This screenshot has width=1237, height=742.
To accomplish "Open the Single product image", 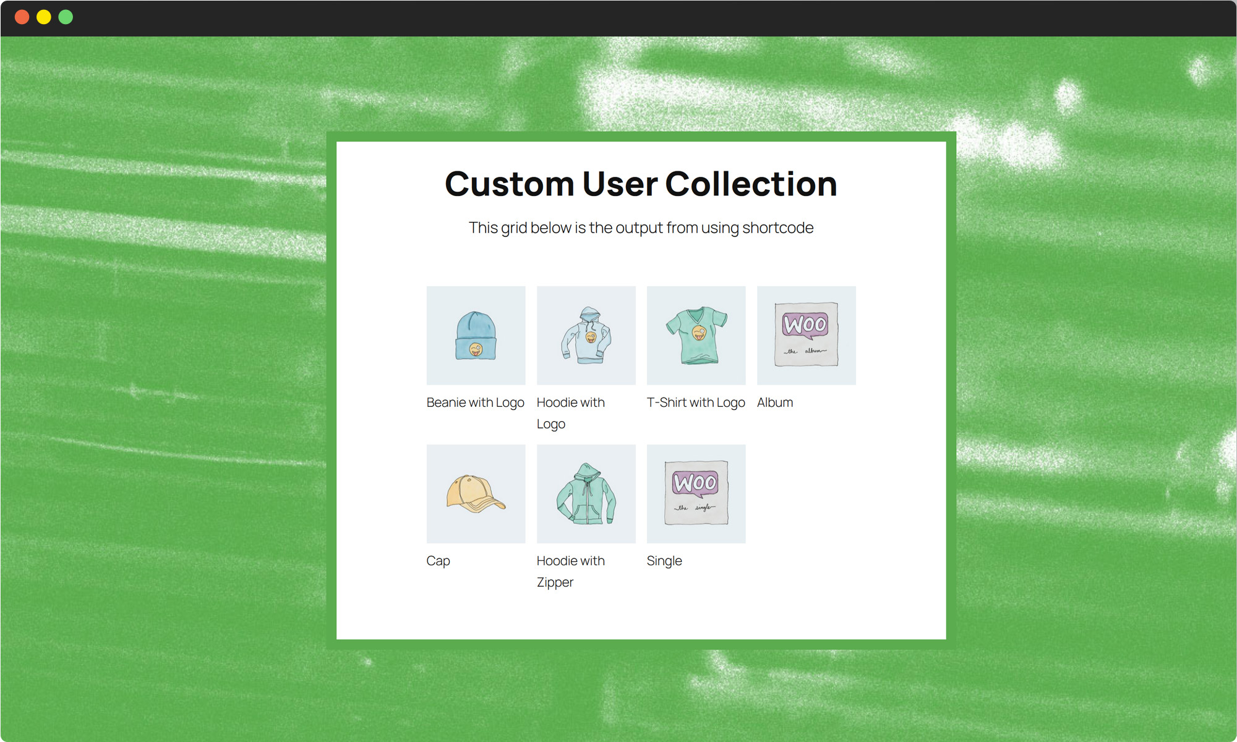I will [696, 493].
